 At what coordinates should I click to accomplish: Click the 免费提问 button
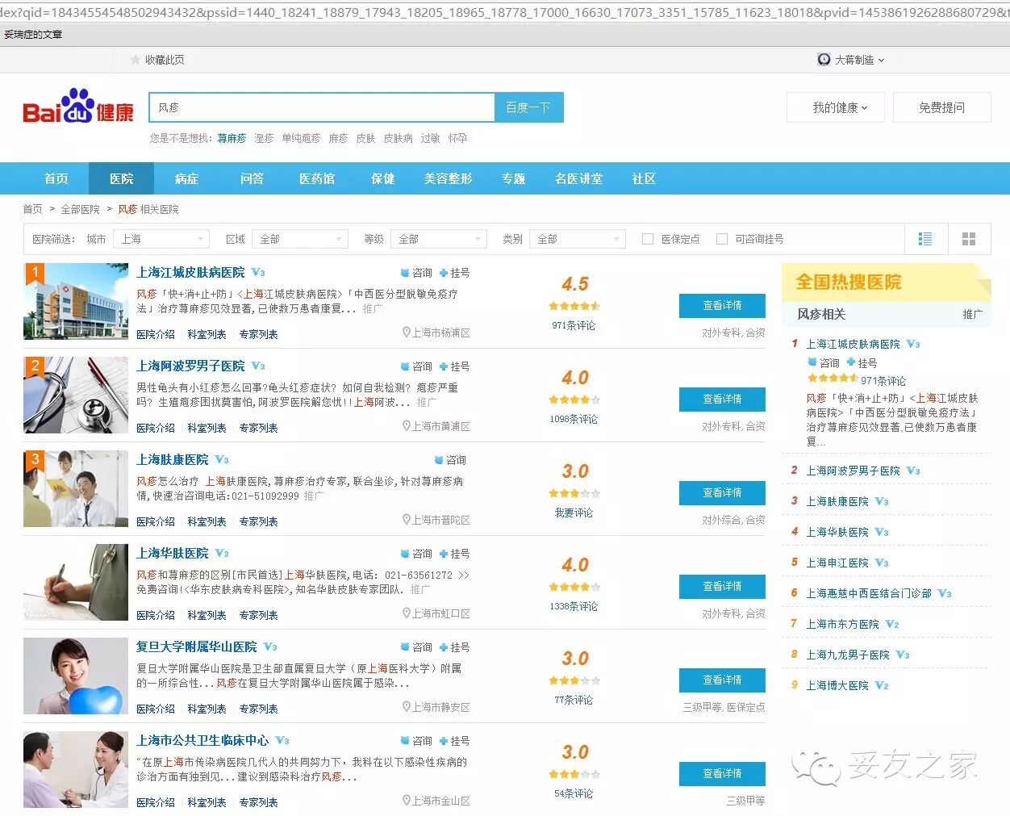click(942, 107)
